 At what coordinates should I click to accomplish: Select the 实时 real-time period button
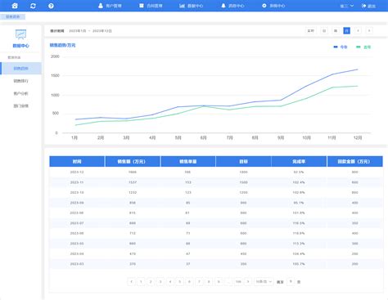311,31
